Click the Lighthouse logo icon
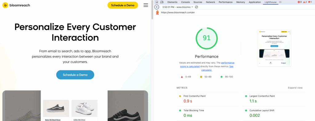Image resolution: width=315 pixels, height=121 pixels. pyautogui.click(x=157, y=13)
